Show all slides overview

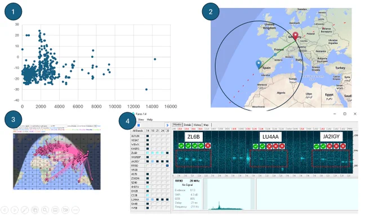click(x=35, y=209)
